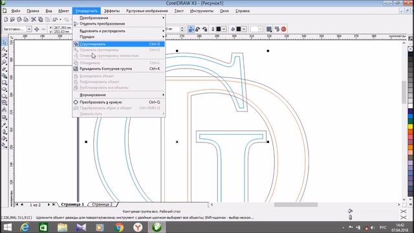
Task: Click the contour fill bucket icon
Action: [x=233, y=29]
